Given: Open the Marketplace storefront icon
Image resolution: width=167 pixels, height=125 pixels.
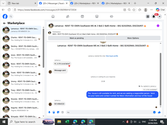Looking at the screenshot, I should 97,16.
